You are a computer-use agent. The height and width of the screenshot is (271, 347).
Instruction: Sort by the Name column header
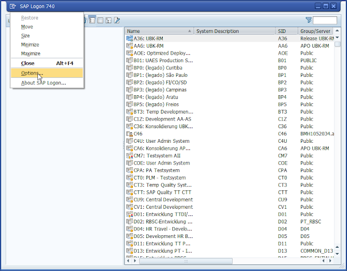pyautogui.click(x=159, y=31)
